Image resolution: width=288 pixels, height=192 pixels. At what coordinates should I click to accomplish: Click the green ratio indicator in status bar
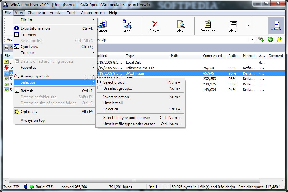(x=32, y=187)
